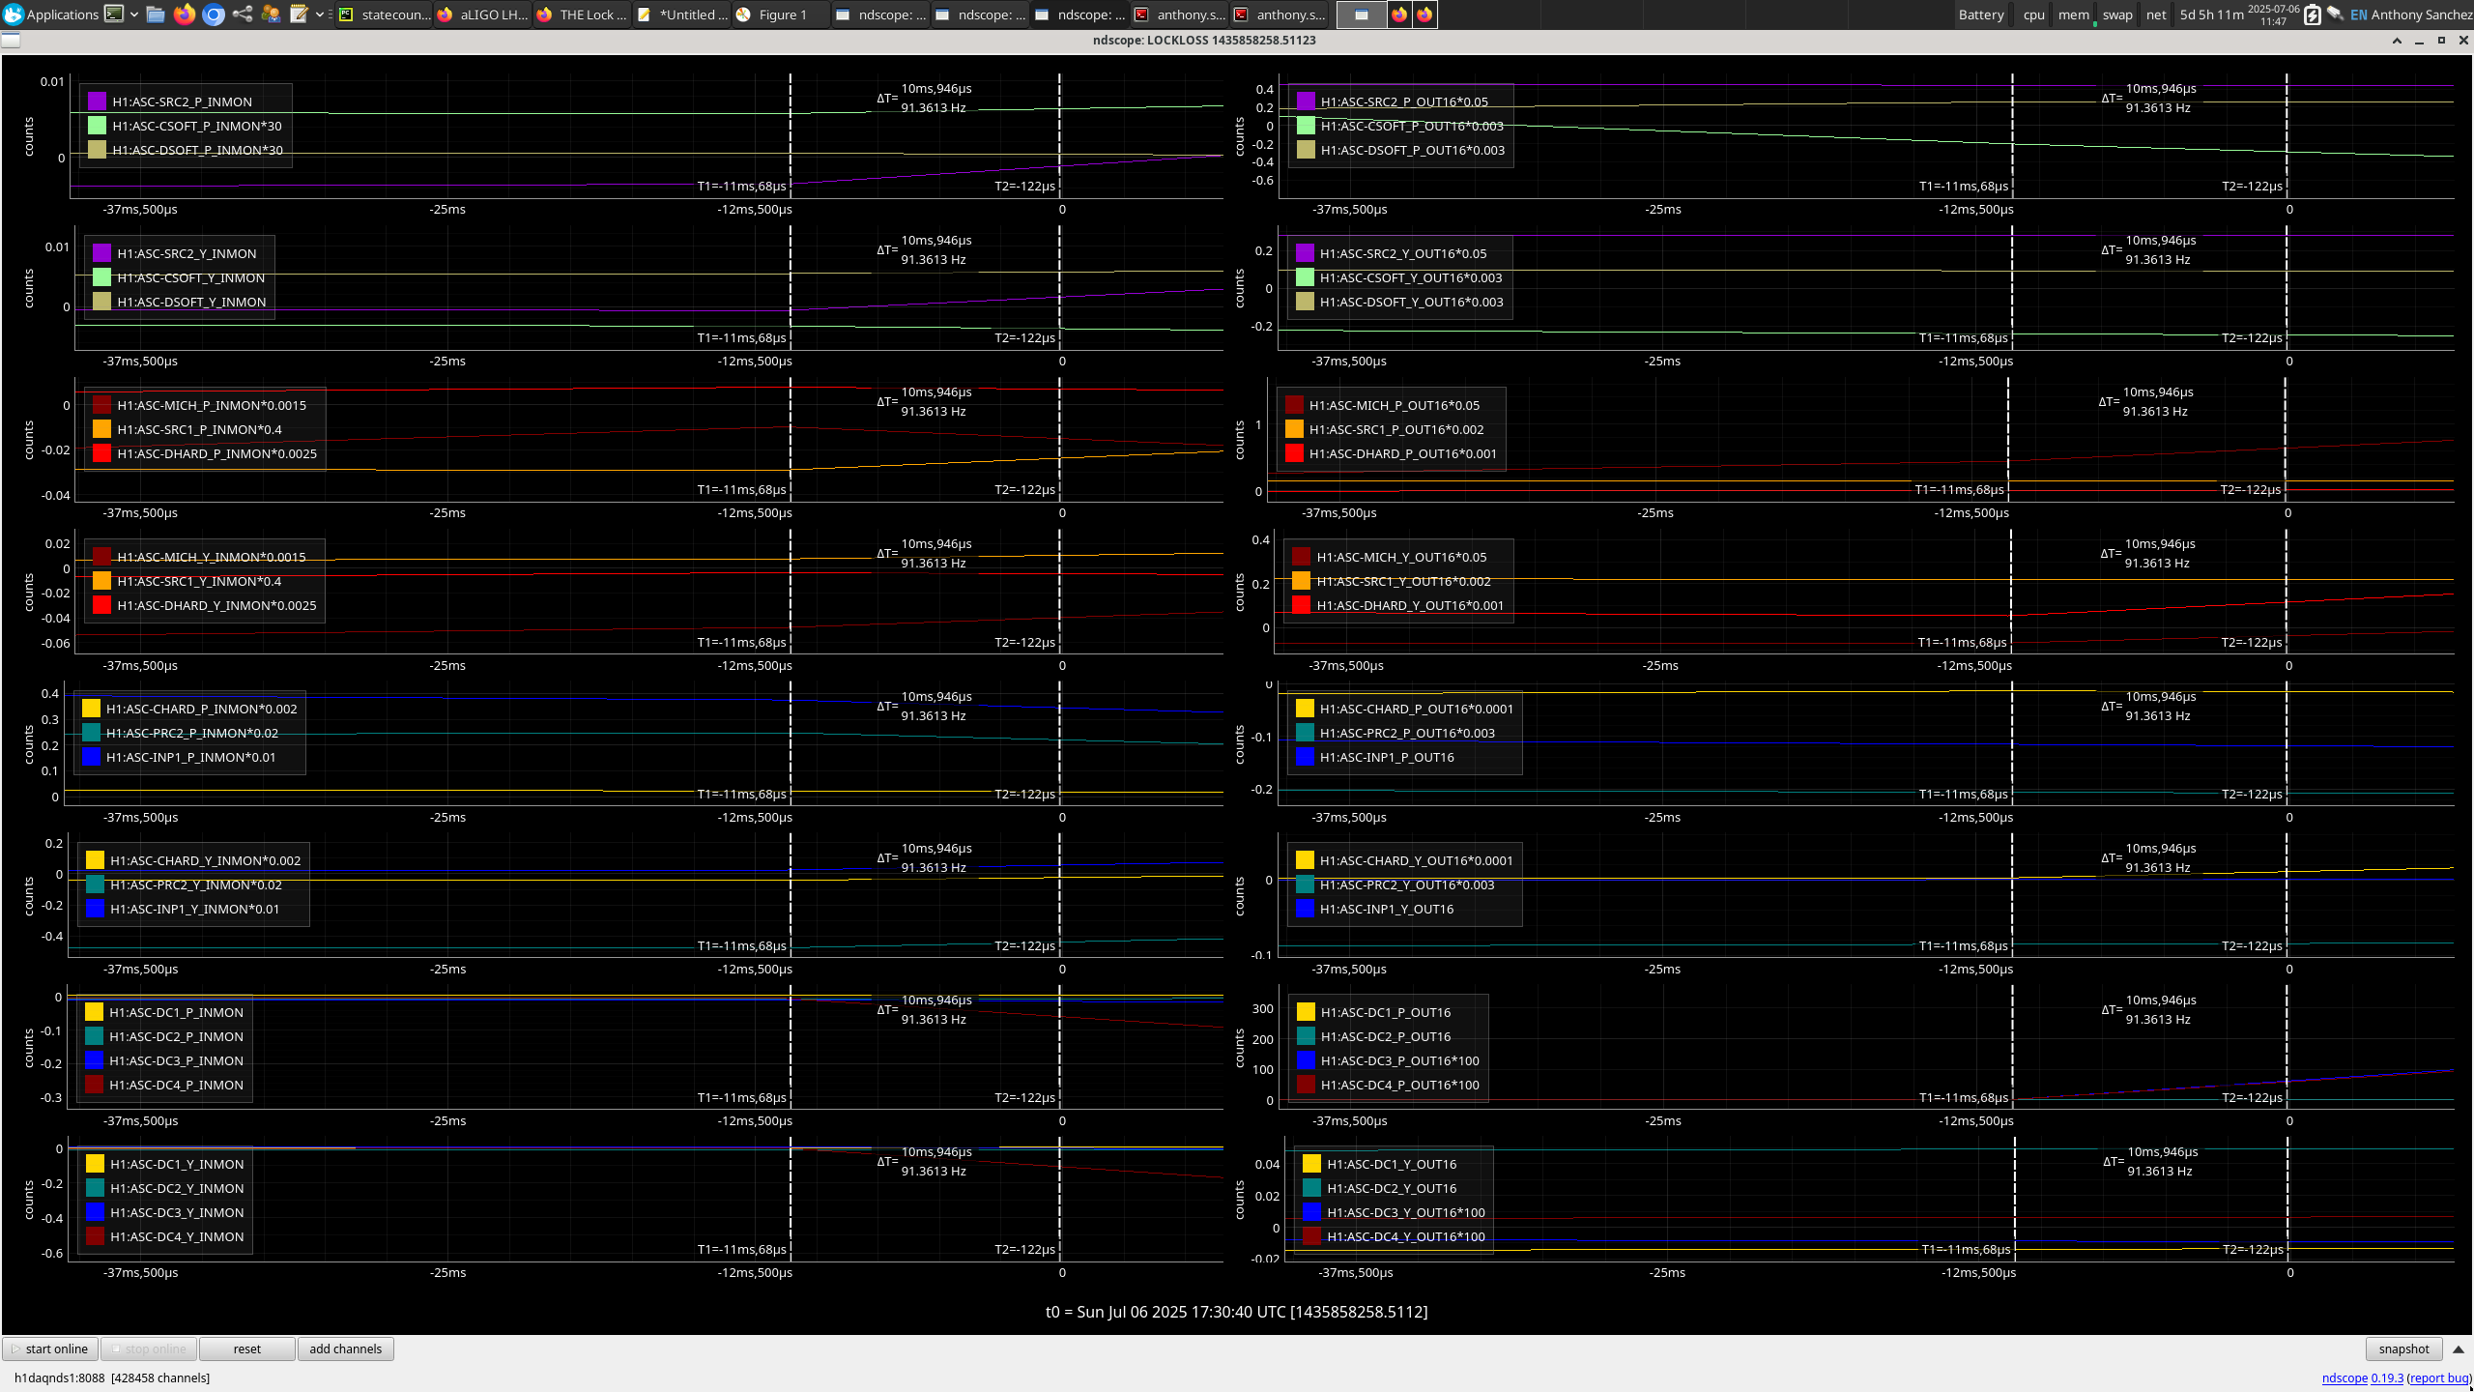Switch to the first anthony.s... terminal window
Screen dimensions: 2474x1392
pyautogui.click(x=1179, y=14)
